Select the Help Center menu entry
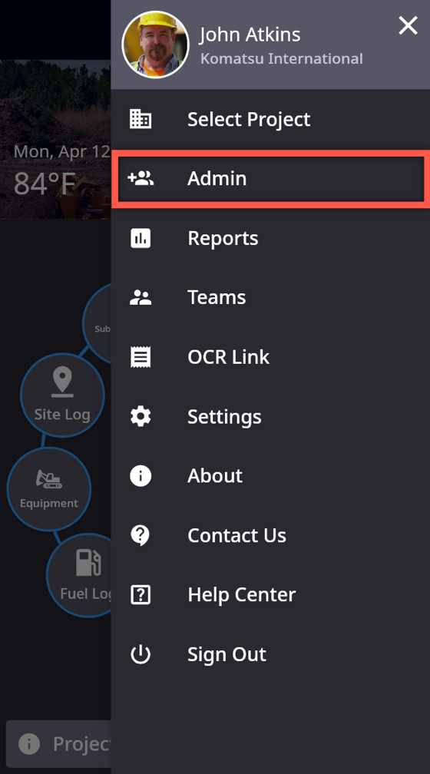The width and height of the screenshot is (430, 774). tap(270, 595)
